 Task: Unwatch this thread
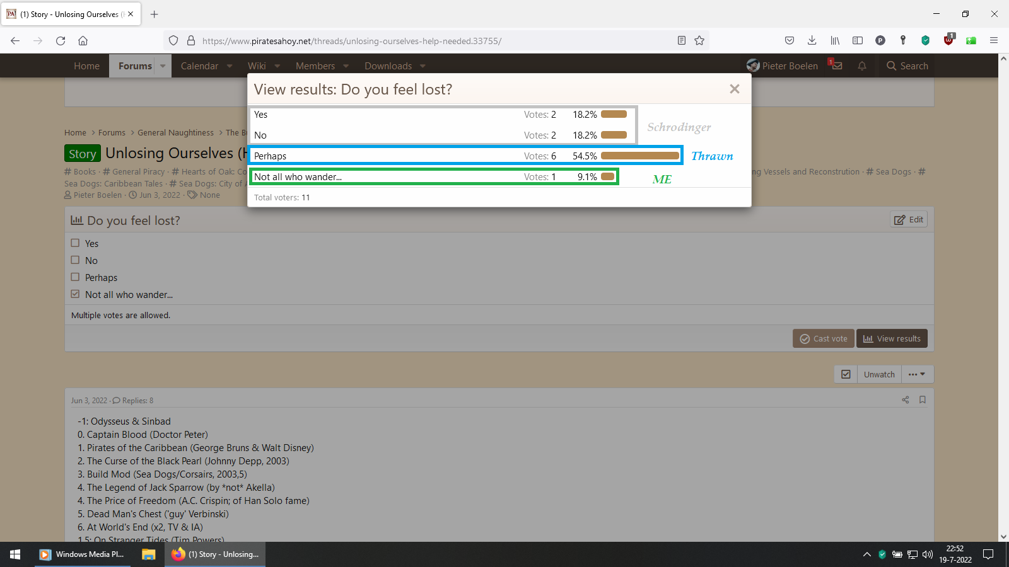(879, 374)
